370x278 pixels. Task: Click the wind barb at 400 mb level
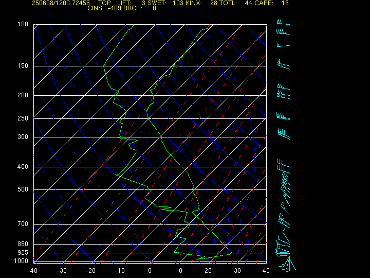284,163
